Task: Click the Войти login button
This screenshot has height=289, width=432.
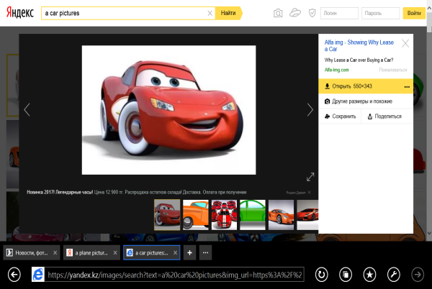Action: 414,13
